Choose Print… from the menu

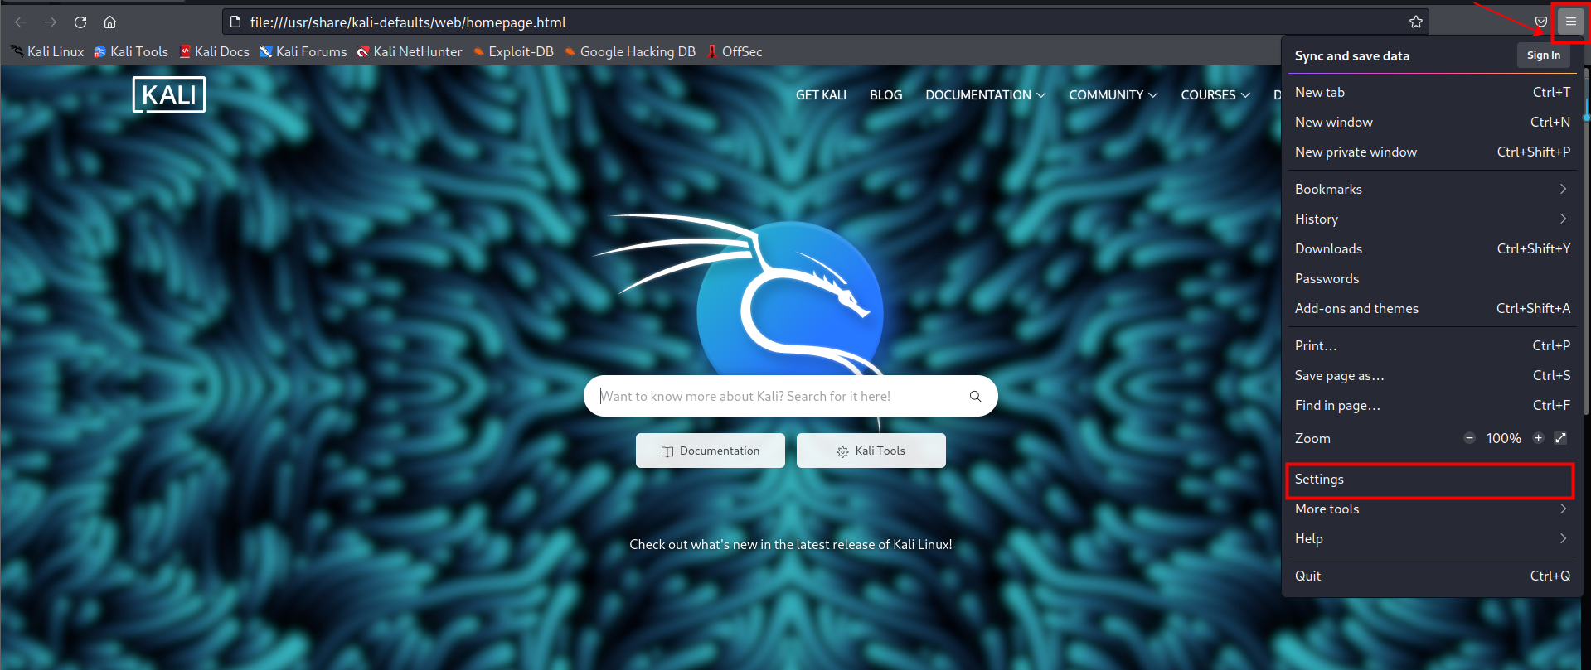click(1433, 345)
